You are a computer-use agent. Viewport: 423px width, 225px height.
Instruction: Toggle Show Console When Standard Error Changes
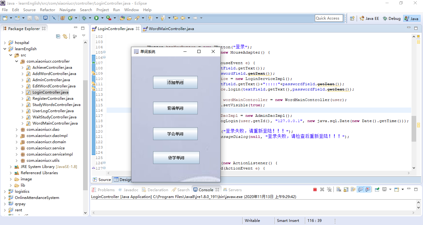(368, 189)
